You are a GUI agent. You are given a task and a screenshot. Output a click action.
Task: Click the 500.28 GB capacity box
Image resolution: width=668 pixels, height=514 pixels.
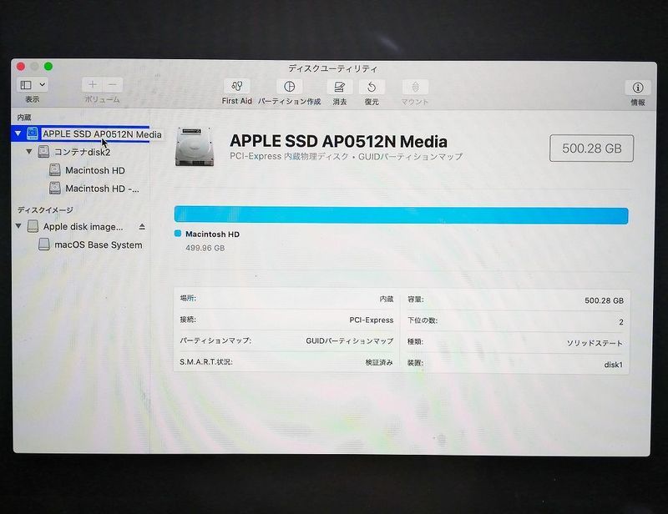(591, 149)
